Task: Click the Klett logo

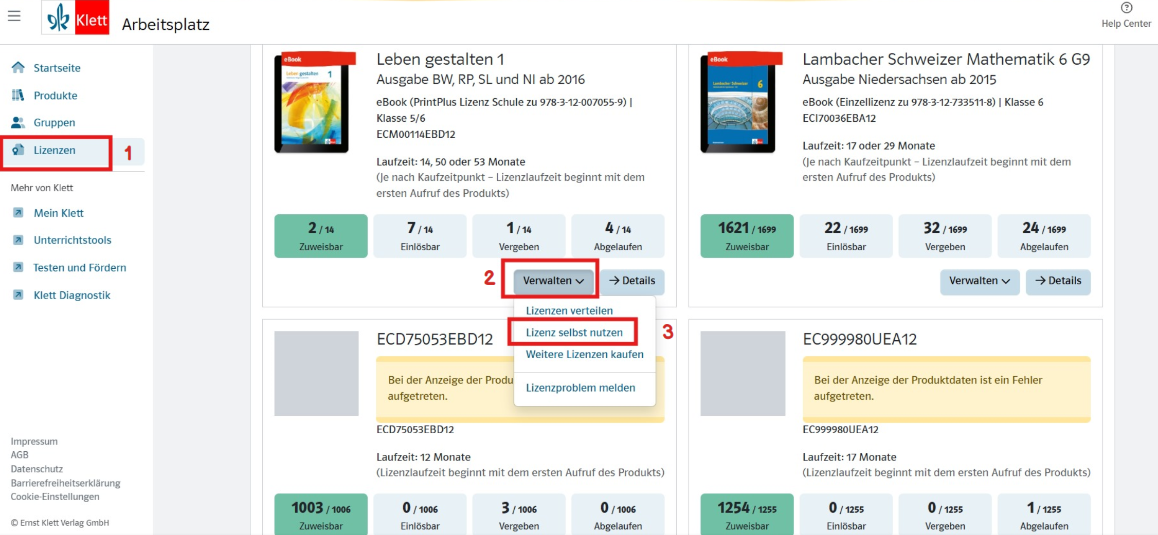Action: (x=75, y=18)
